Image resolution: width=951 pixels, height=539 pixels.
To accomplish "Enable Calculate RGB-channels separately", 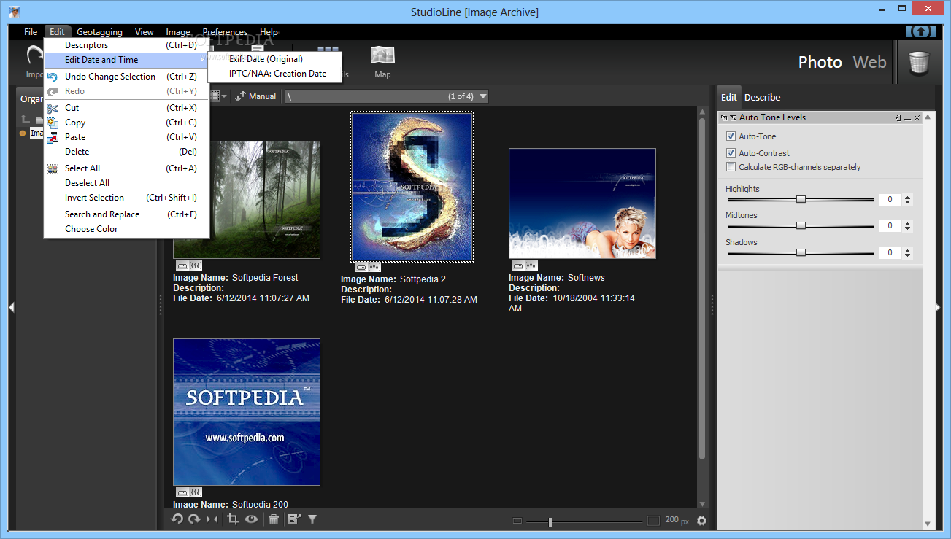I will click(x=731, y=167).
